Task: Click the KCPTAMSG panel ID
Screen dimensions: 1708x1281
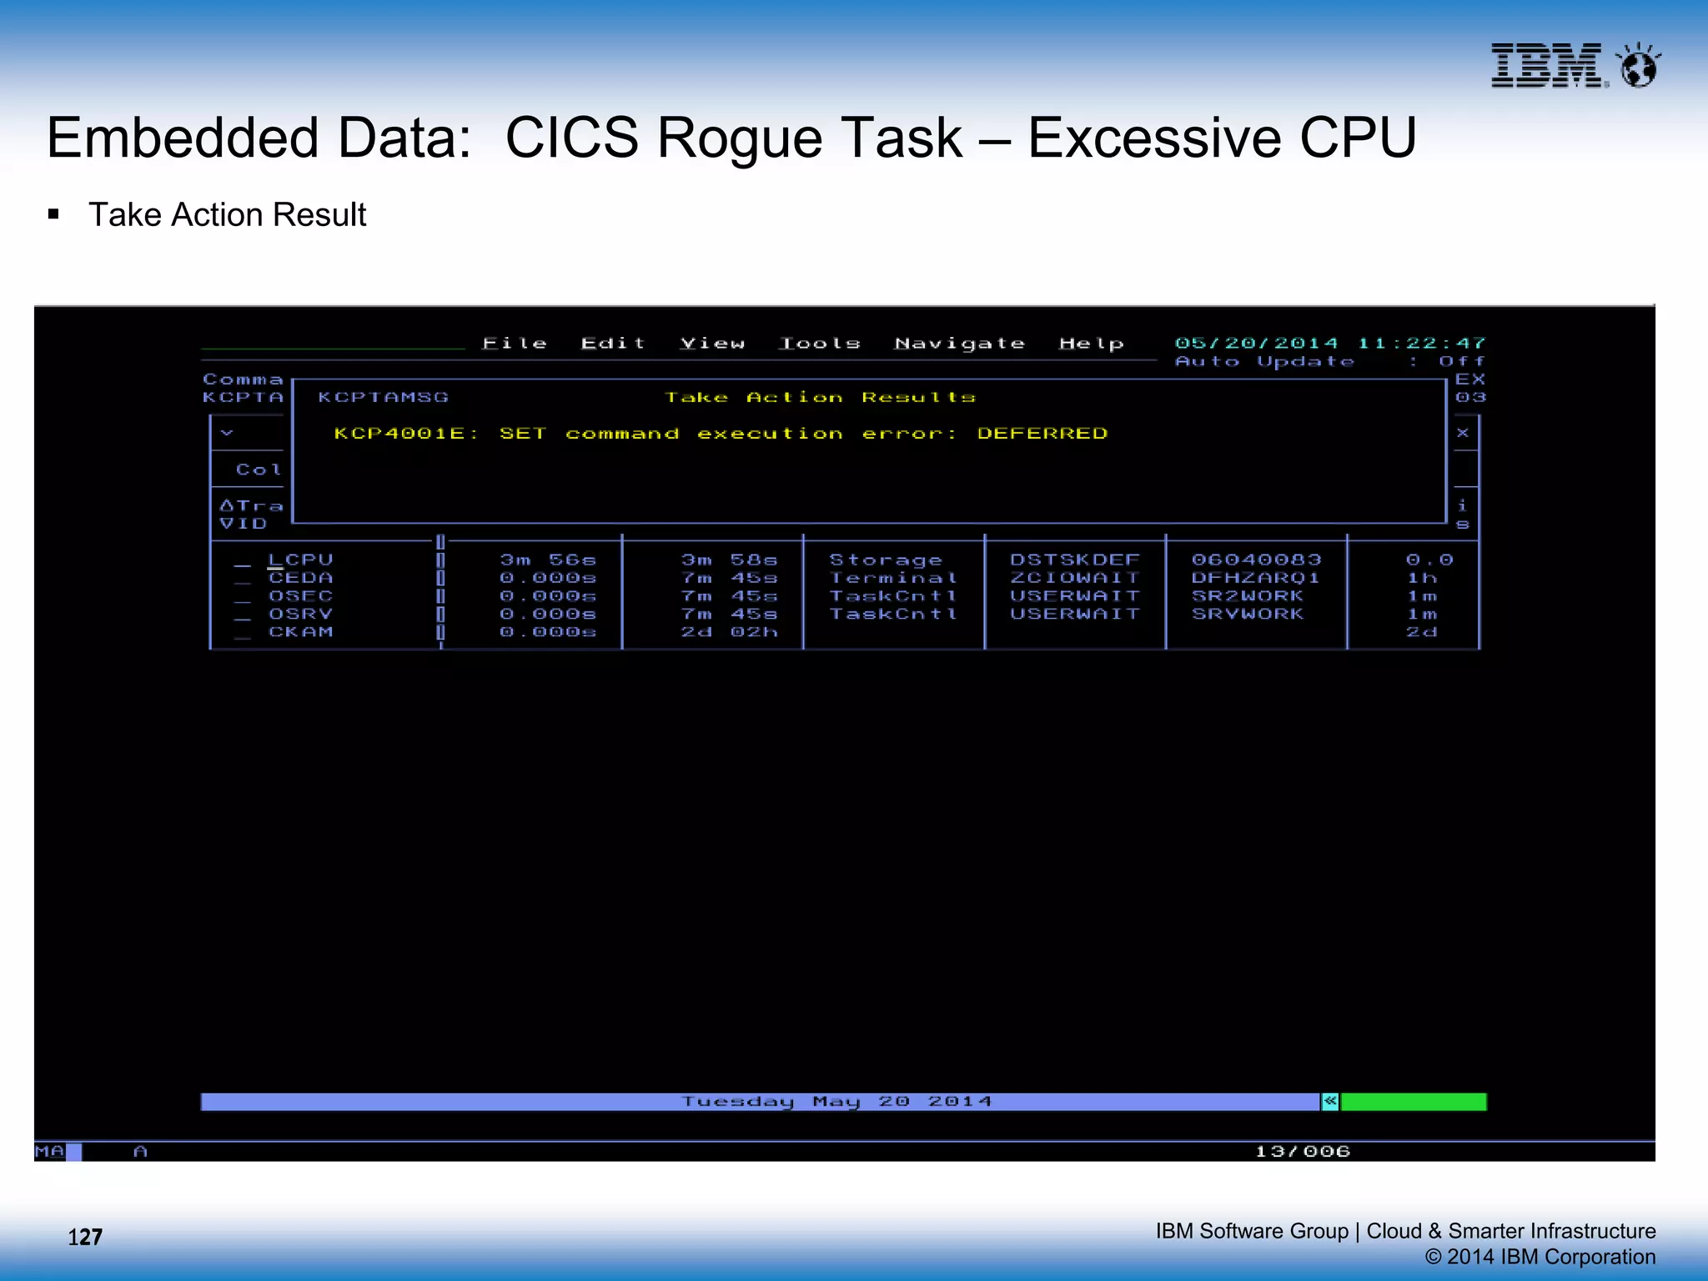Action: pos(383,398)
